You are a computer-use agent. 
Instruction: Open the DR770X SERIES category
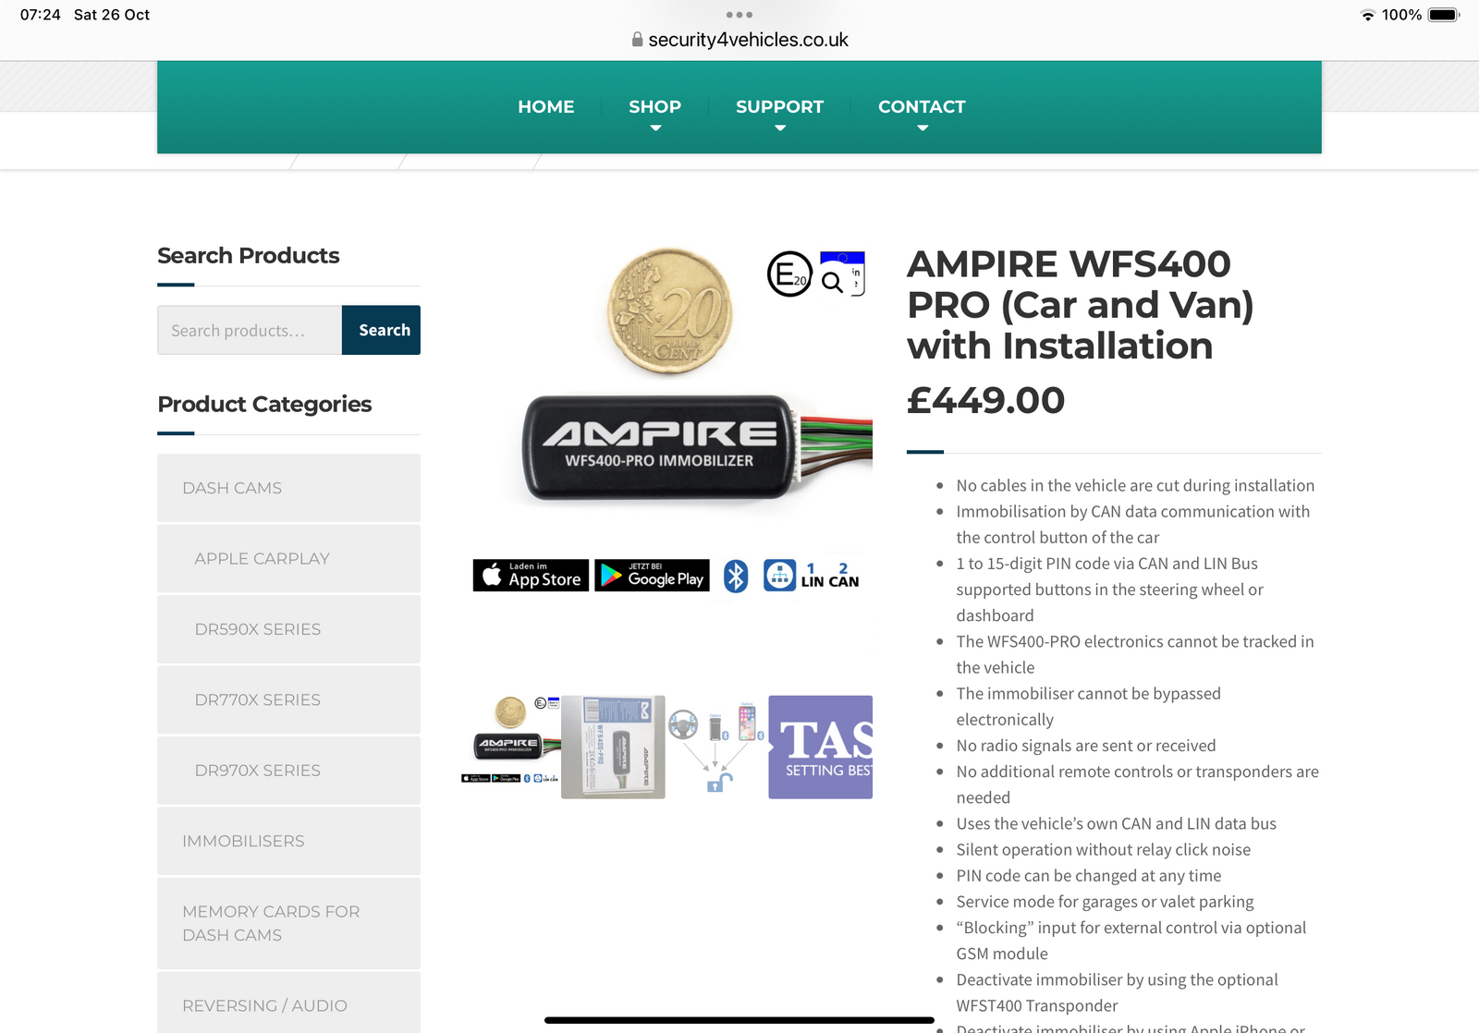click(x=288, y=699)
